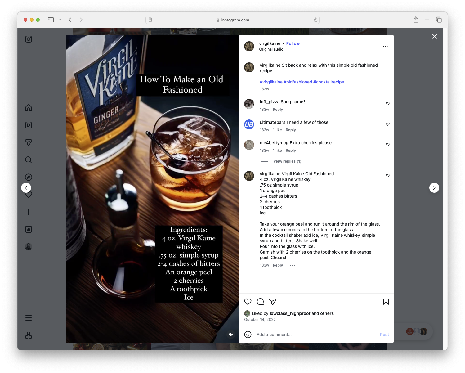Screen dimensions: 465x373
Task: Advance to the next post
Action: click(x=434, y=188)
